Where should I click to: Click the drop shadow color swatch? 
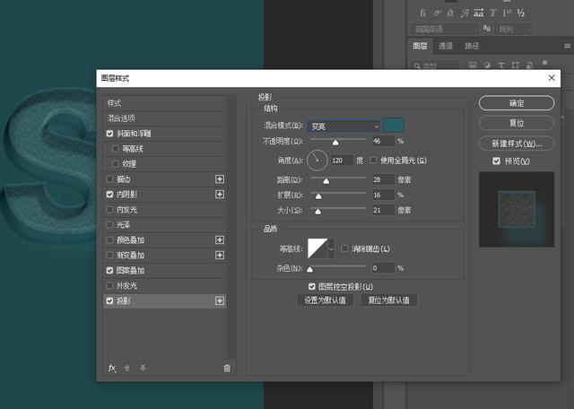pos(394,126)
